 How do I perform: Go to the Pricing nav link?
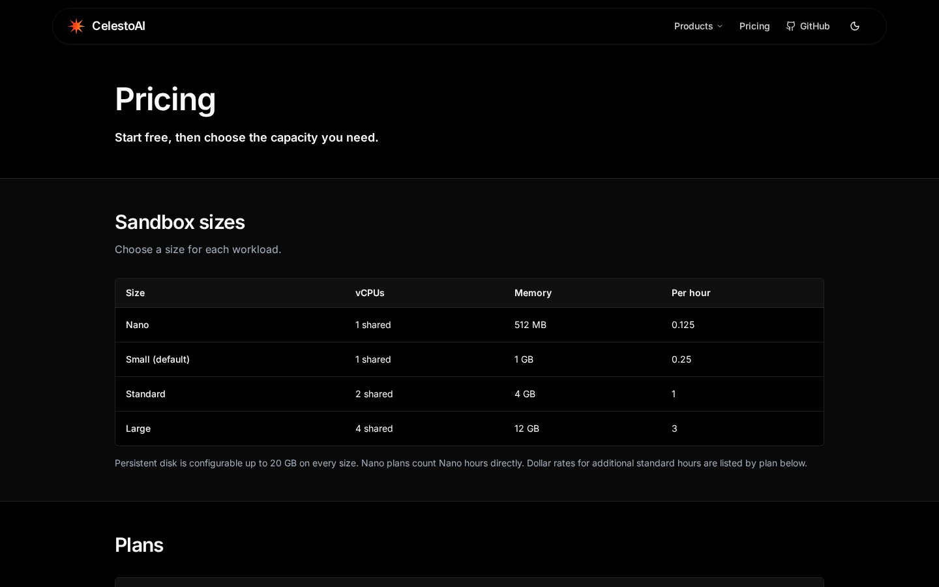tap(754, 26)
